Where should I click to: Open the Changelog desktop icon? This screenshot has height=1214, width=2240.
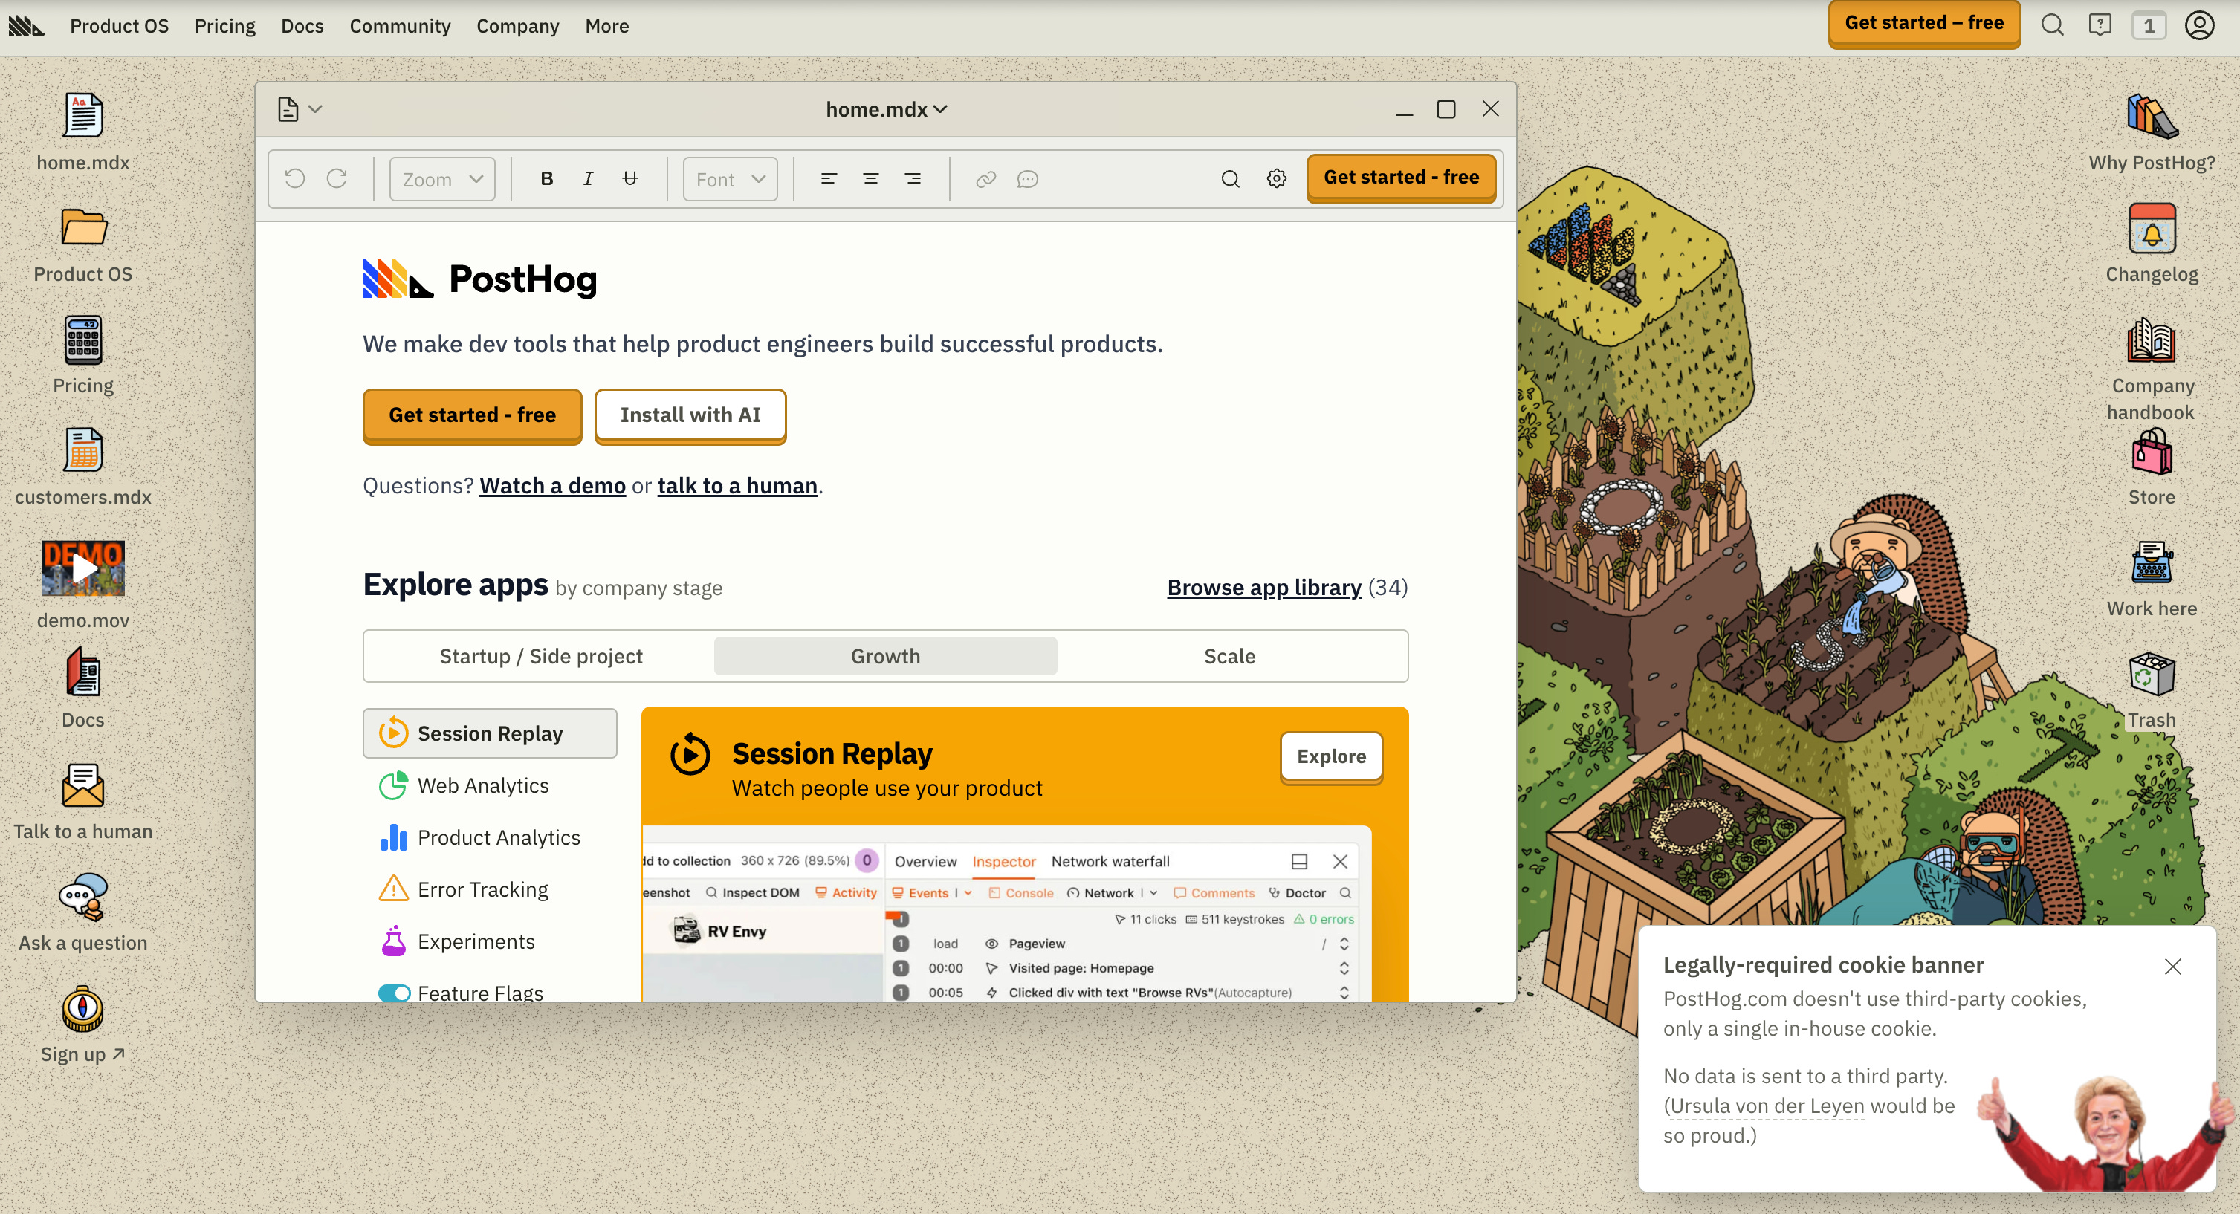[2152, 230]
